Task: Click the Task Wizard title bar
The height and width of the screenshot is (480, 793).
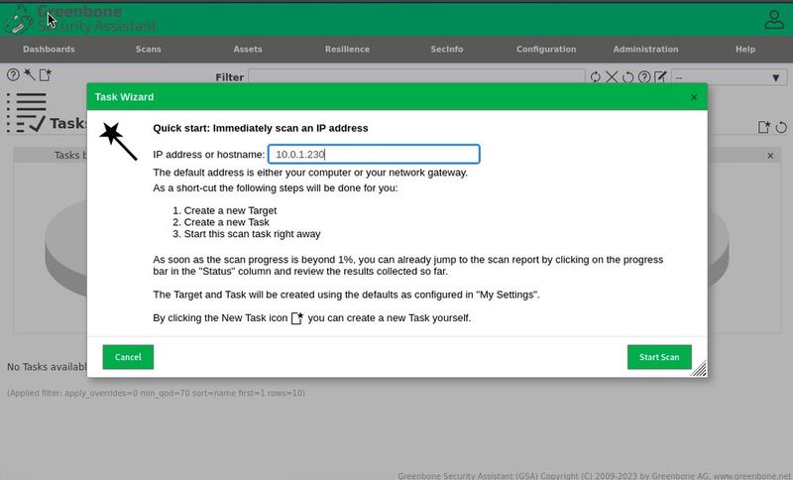Action: 397,96
